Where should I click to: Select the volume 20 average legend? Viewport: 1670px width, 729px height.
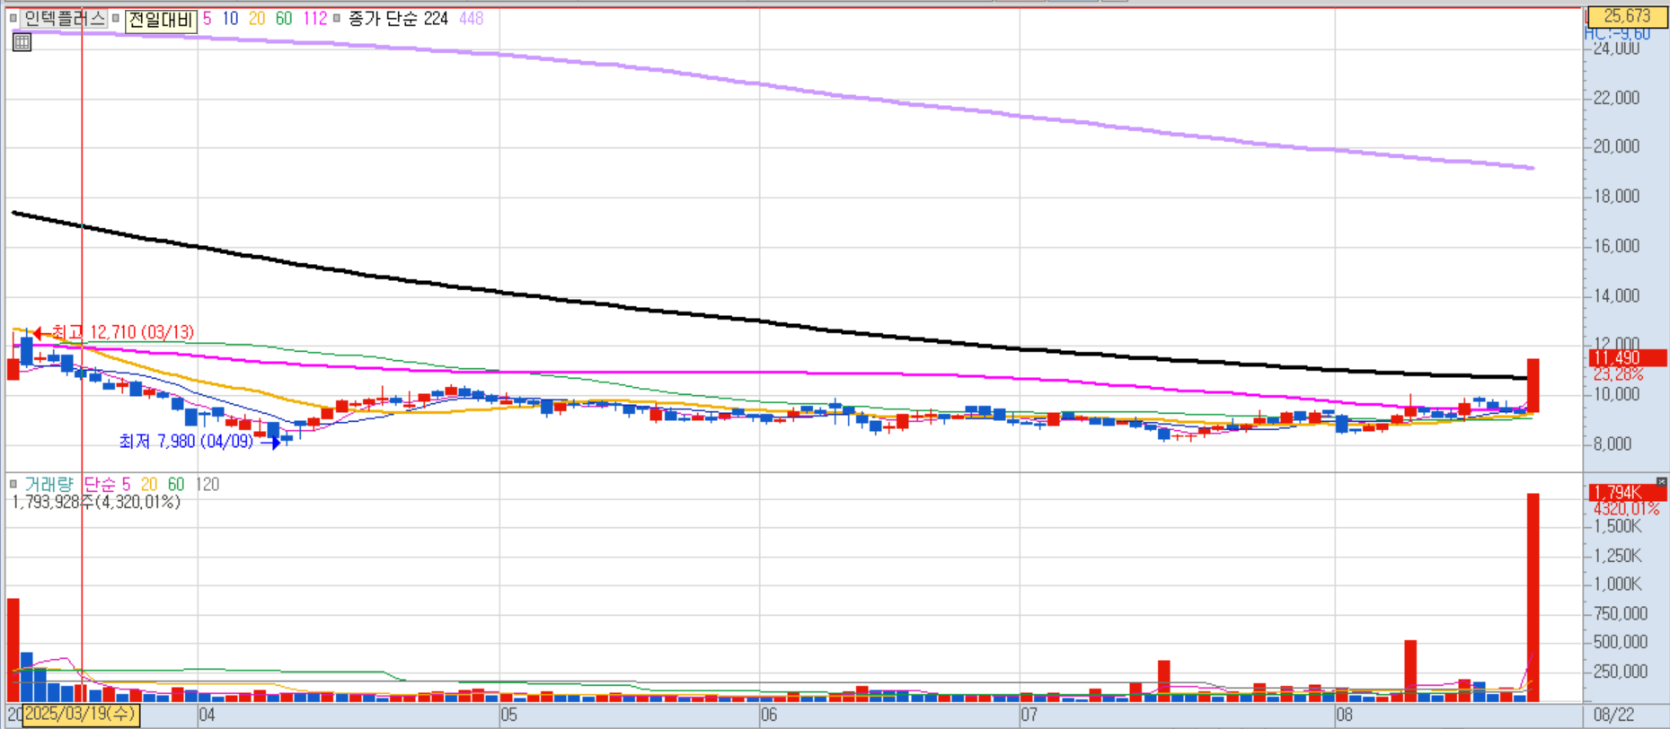pos(149,484)
